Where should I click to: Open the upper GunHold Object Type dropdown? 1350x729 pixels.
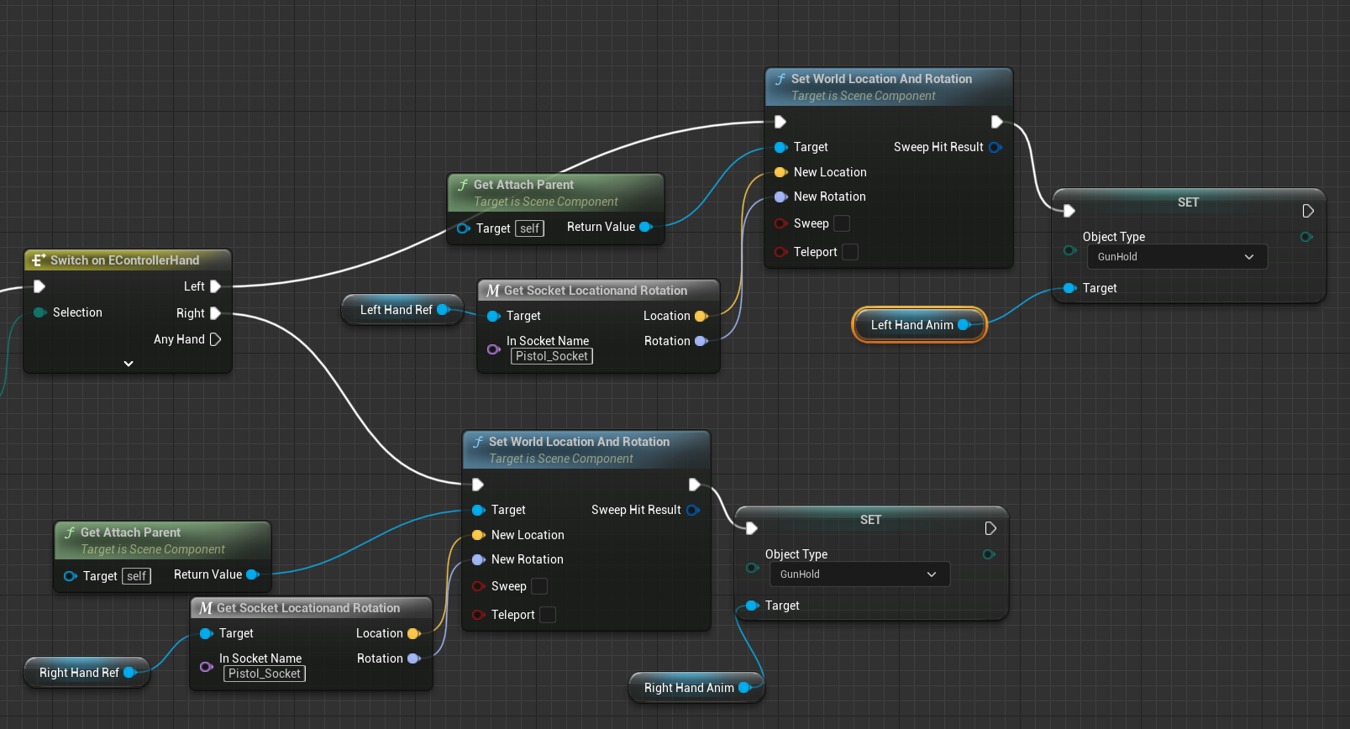tap(1176, 257)
